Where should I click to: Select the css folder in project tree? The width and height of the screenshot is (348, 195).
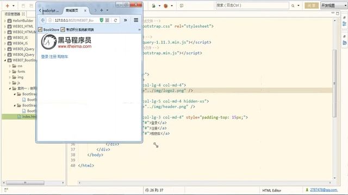point(20,66)
